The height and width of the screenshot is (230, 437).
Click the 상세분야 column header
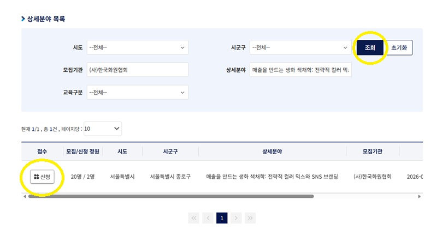click(272, 152)
